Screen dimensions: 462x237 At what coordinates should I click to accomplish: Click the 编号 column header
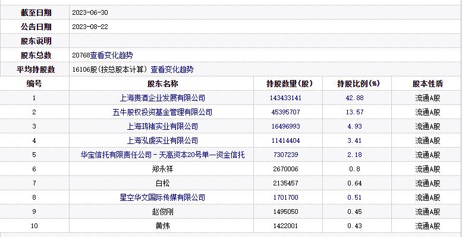[34, 84]
